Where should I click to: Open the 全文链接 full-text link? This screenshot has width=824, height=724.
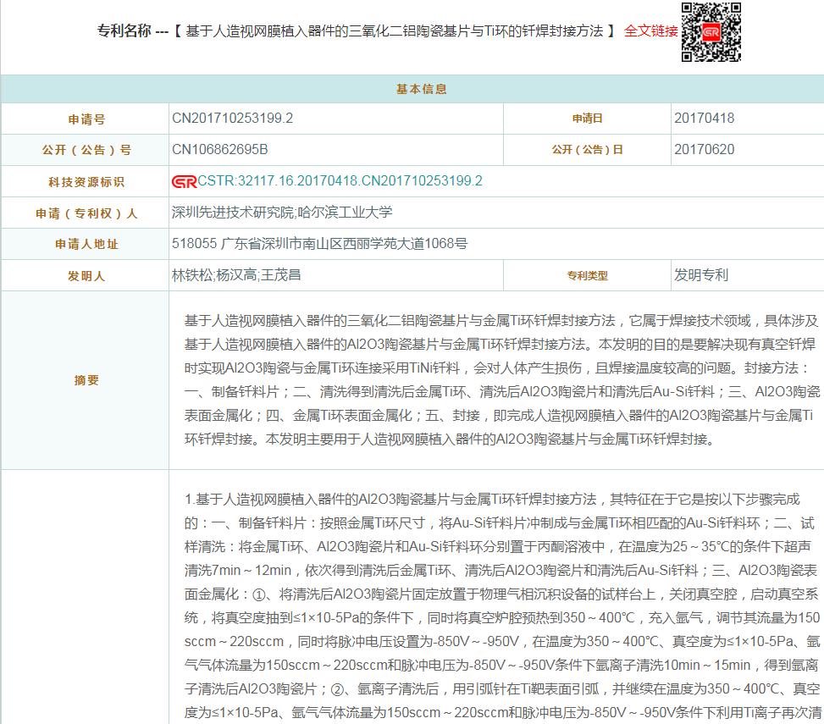(650, 31)
